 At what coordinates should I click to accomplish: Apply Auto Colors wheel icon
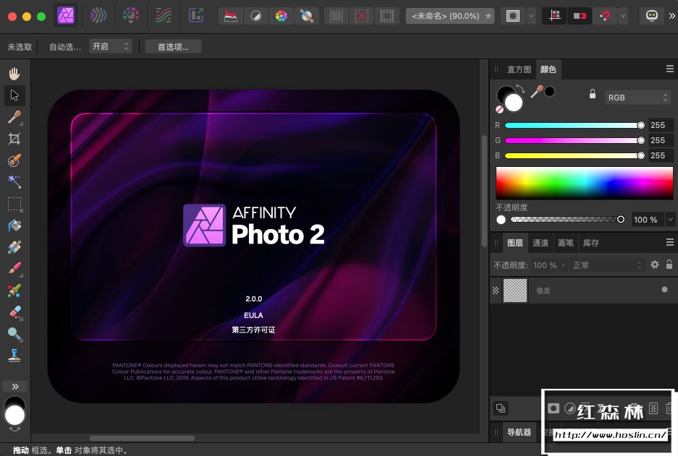(x=281, y=17)
